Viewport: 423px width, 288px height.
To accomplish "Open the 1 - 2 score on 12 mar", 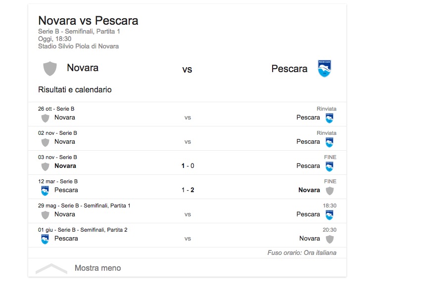I will click(188, 190).
